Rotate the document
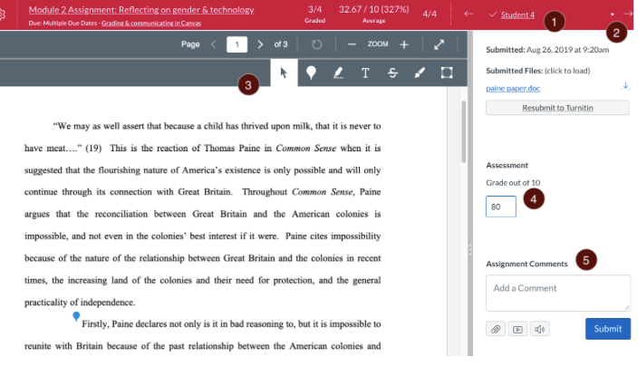This screenshot has width=638, height=366. click(x=316, y=44)
